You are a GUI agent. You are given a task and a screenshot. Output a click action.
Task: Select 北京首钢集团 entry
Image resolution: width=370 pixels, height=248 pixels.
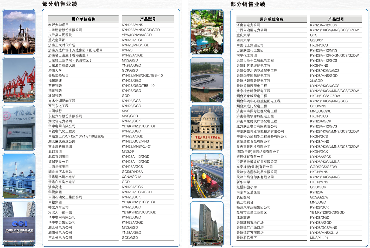[x=59, y=157]
